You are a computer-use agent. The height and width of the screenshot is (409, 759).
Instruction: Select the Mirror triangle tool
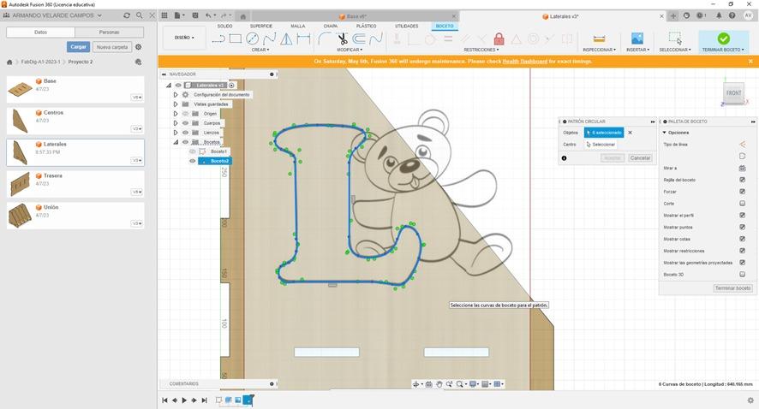pyautogui.click(x=286, y=39)
